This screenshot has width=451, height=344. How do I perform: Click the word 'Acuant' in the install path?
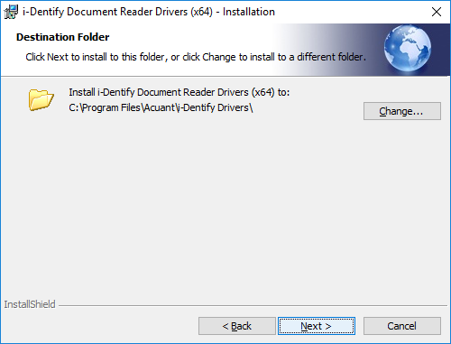tap(160, 107)
